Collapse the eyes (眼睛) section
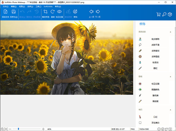This screenshot has width=176, height=131. (x=170, y=77)
